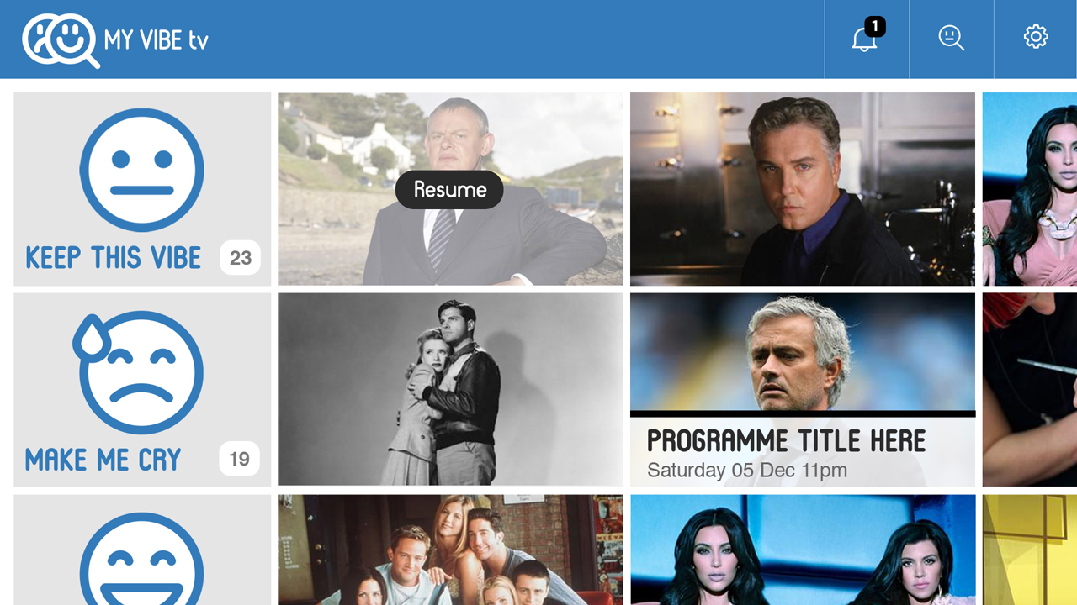Click the mood search magnifier icon

[952, 38]
